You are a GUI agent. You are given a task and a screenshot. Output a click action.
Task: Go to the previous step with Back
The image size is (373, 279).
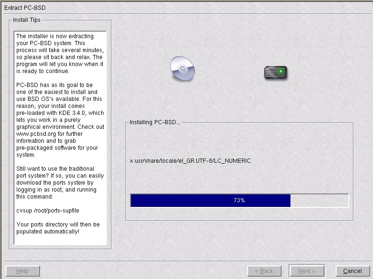(264, 271)
